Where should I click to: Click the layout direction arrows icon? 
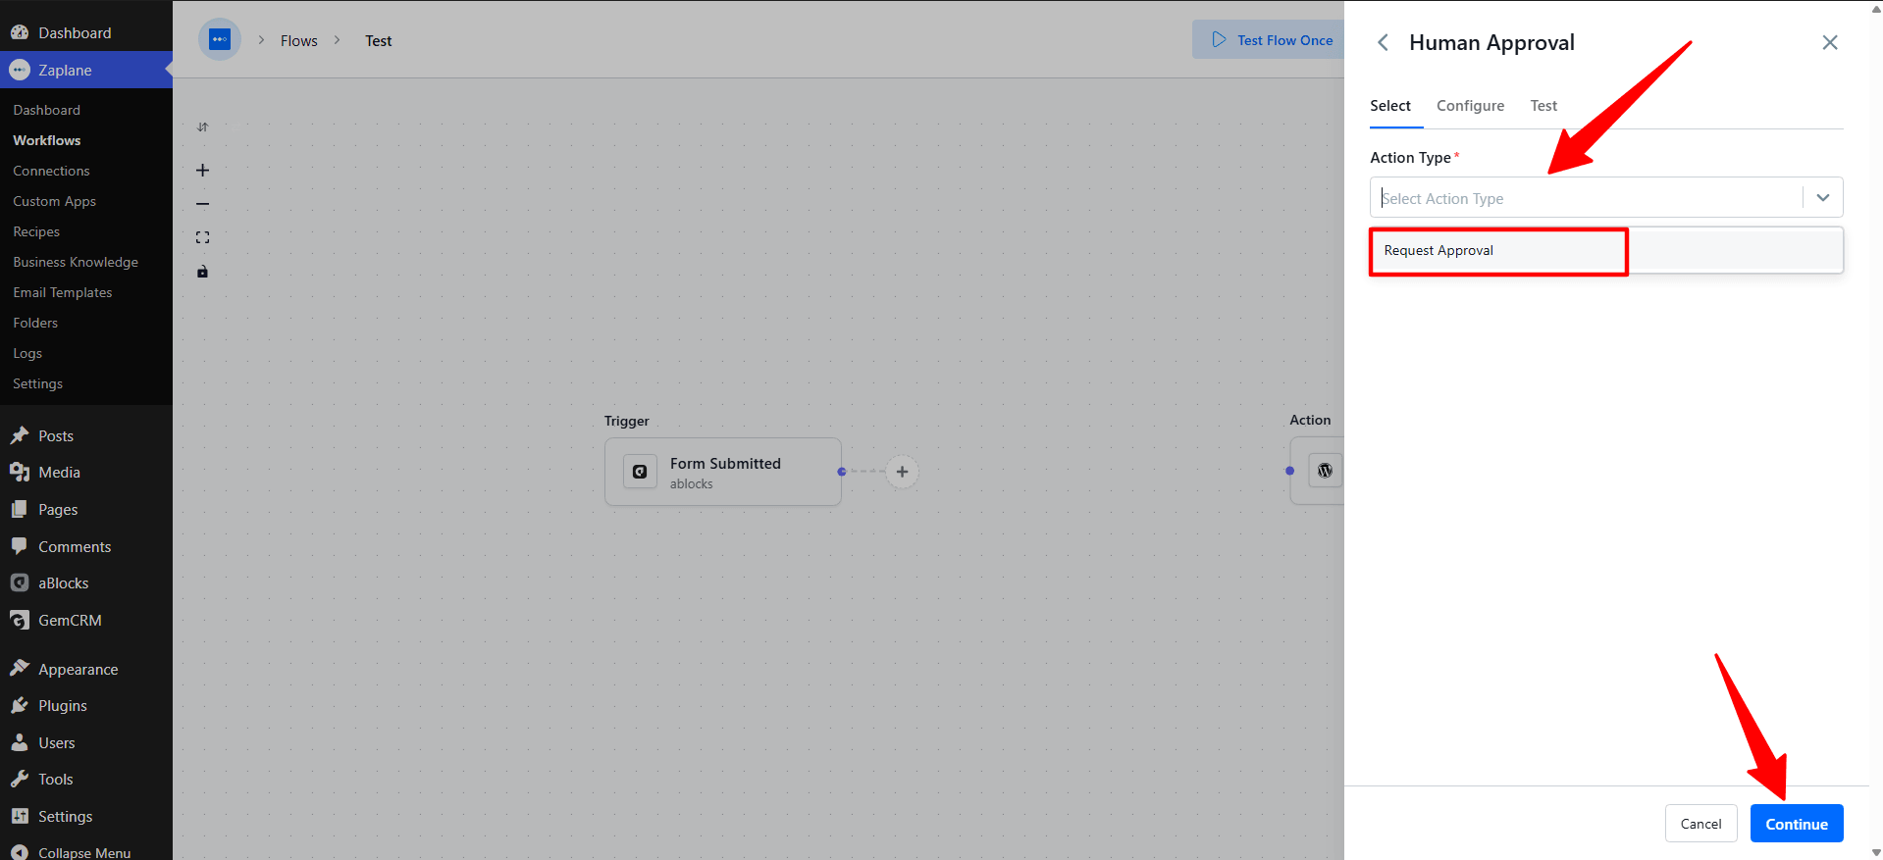[x=202, y=127]
